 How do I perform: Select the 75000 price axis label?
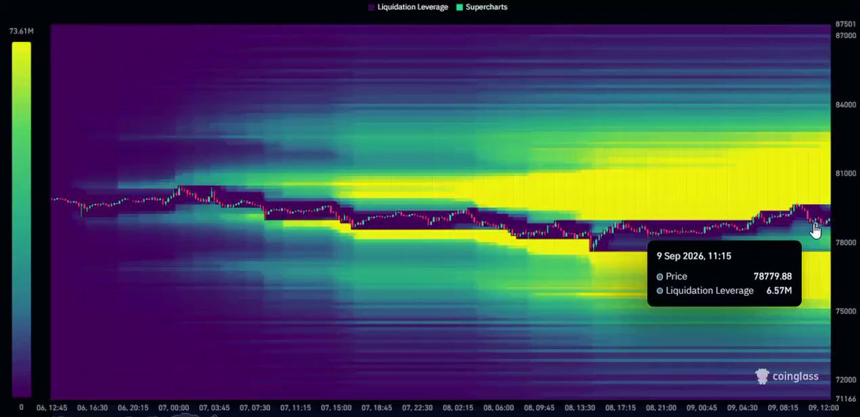[x=846, y=311]
